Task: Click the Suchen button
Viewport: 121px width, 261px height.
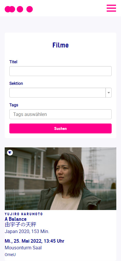Action: tap(61, 128)
